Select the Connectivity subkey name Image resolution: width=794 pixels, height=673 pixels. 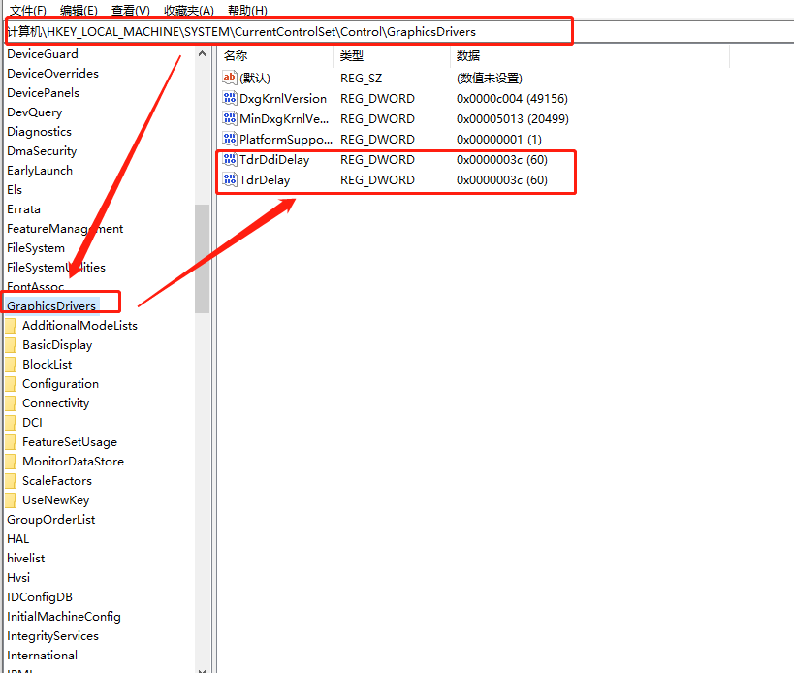[x=55, y=403]
